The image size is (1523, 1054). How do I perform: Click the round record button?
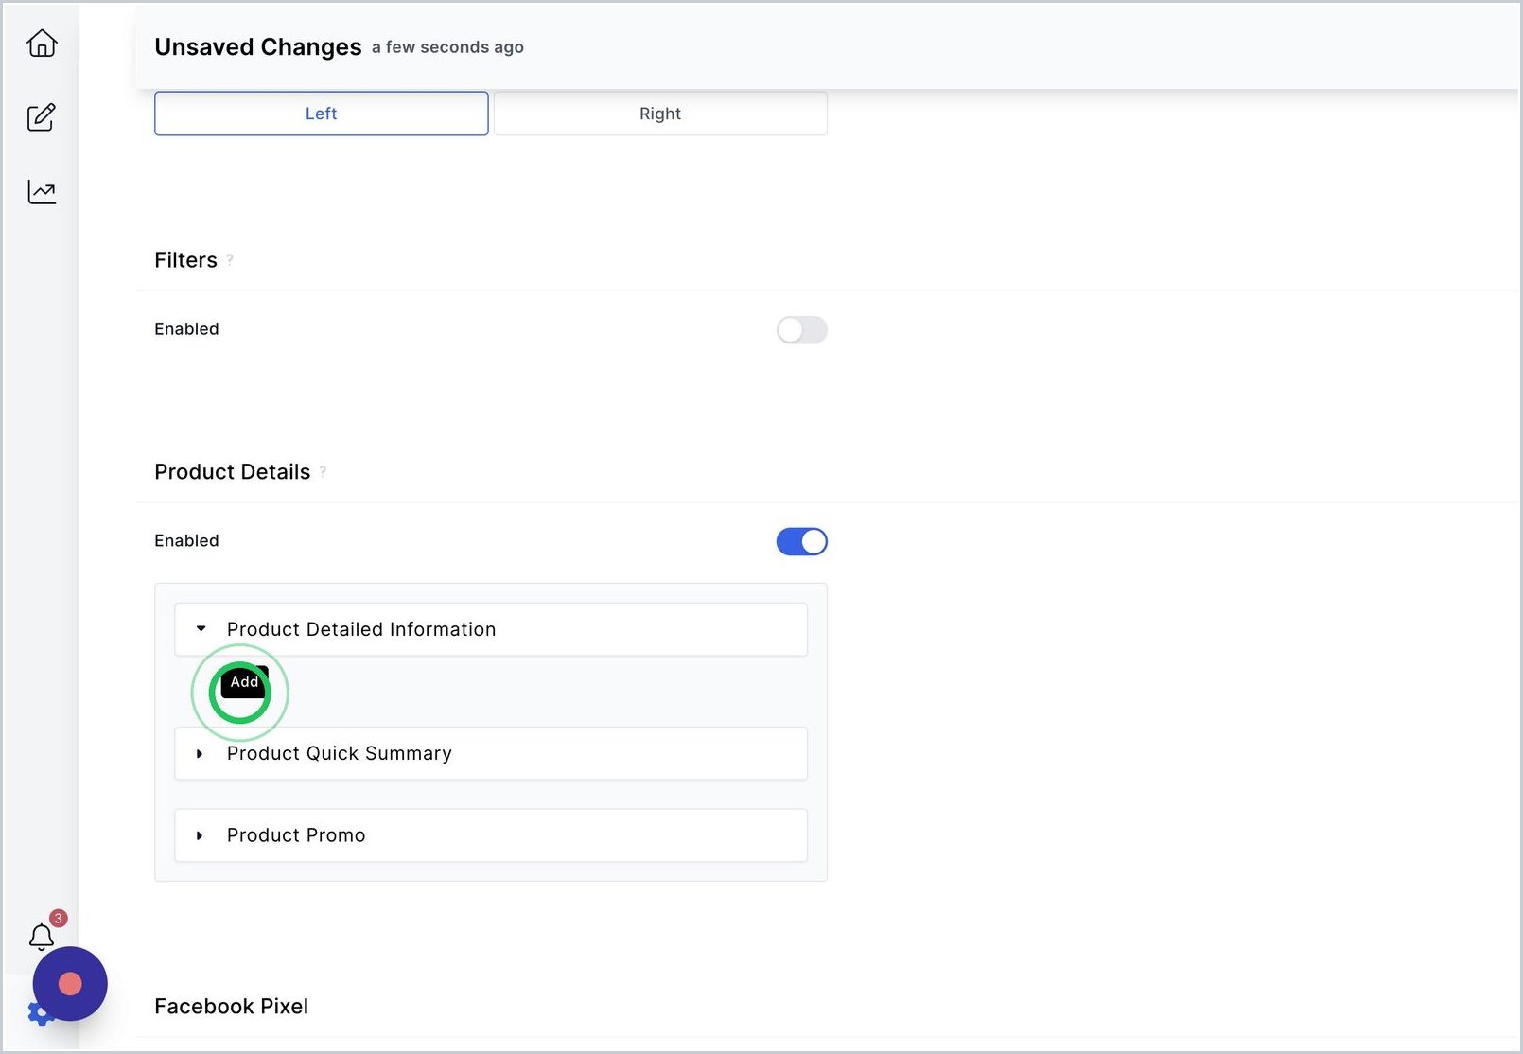70,984
